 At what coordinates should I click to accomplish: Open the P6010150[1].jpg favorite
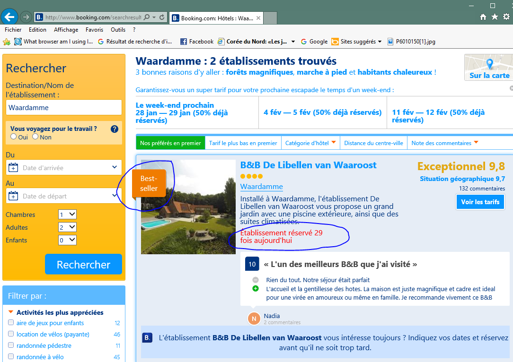pyautogui.click(x=411, y=42)
